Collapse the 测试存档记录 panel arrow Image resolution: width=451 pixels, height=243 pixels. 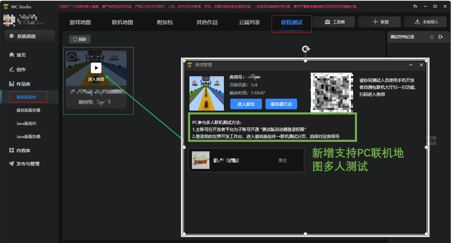tap(440, 37)
